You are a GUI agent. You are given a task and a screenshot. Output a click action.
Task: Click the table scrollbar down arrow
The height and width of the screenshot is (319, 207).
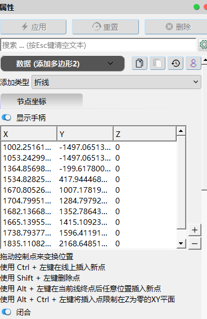click(x=181, y=243)
